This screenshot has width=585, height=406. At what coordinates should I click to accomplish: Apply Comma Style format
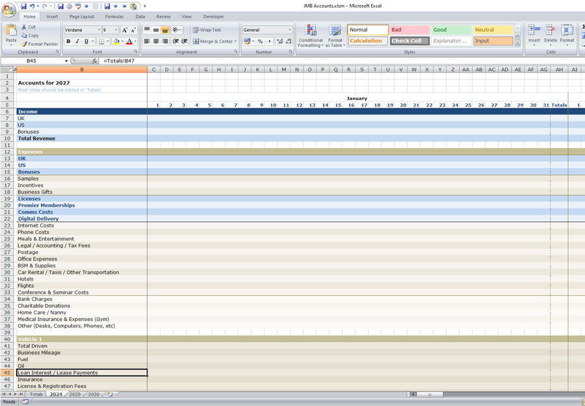tap(269, 42)
